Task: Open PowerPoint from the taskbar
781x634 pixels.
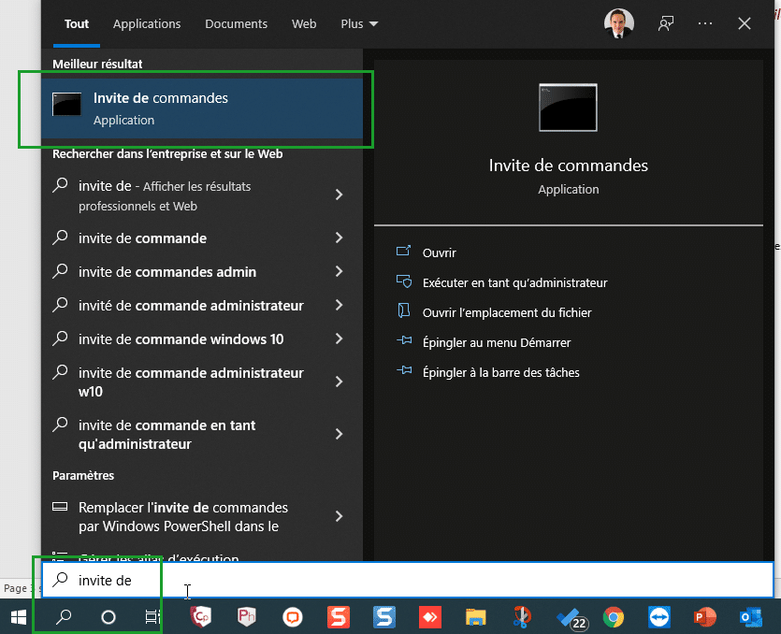Action: tap(704, 617)
